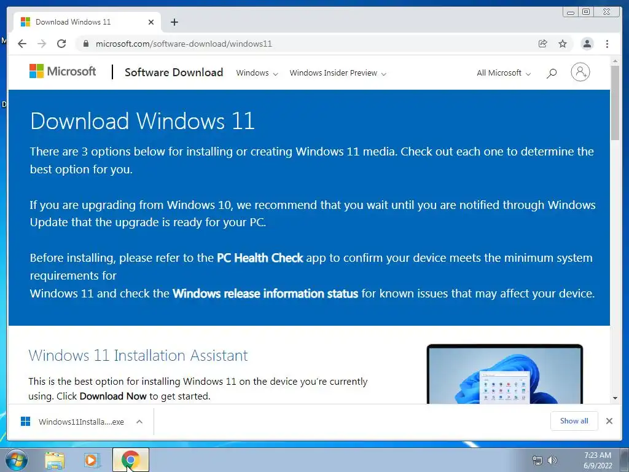Click the forward navigation arrow
The width and height of the screenshot is (629, 472).
pos(42,44)
